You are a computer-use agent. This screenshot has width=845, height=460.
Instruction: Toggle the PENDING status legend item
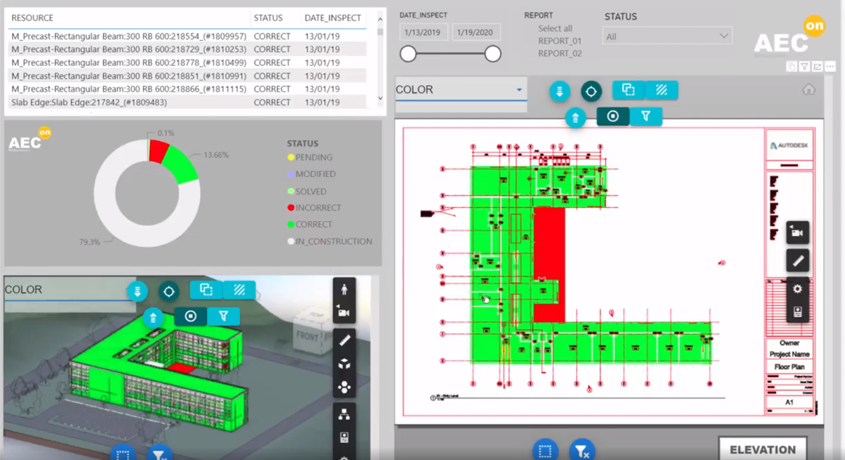(310, 158)
